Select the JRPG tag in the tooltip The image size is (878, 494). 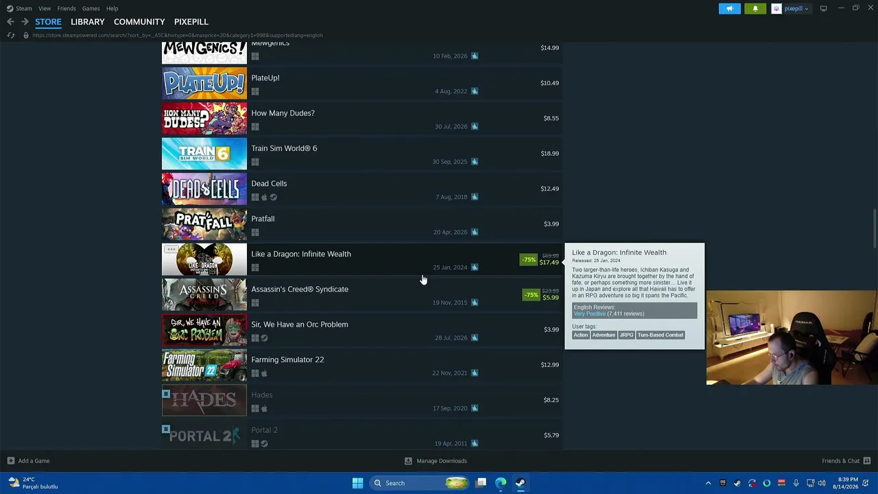626,335
